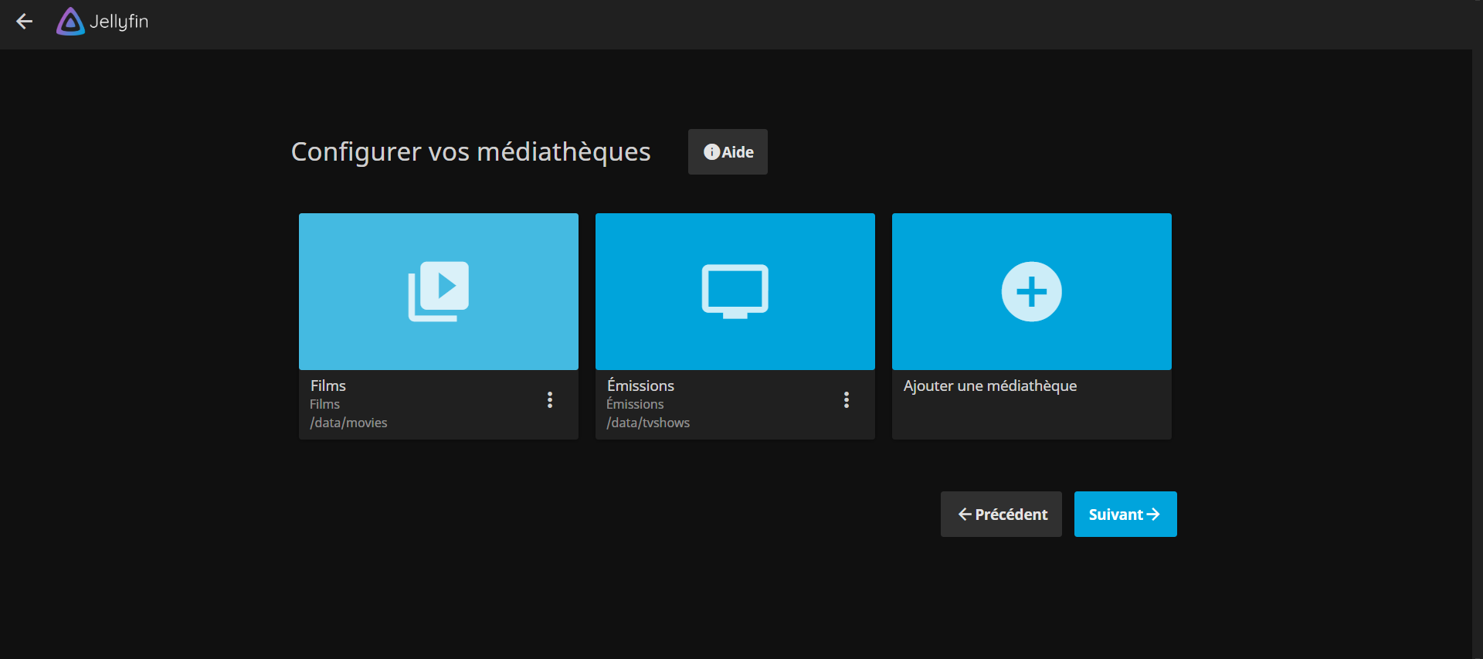Click the Émissions library title
Viewport: 1483px width, 659px height.
click(640, 385)
